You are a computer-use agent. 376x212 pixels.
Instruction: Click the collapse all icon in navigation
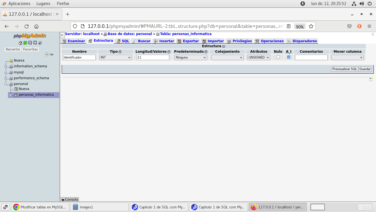coord(47,54)
